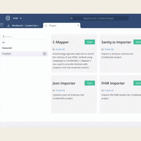
Task: Close the Plugins tab
Action: pyautogui.click(x=78, y=25)
